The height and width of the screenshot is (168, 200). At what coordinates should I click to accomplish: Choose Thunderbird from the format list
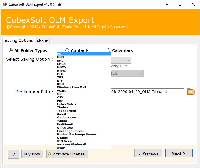(66, 111)
